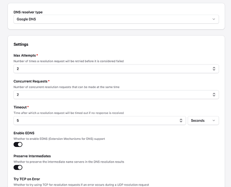The width and height of the screenshot is (231, 187).
Task: Click the Extension Mechanisms for DNS description
Action: click(59, 139)
